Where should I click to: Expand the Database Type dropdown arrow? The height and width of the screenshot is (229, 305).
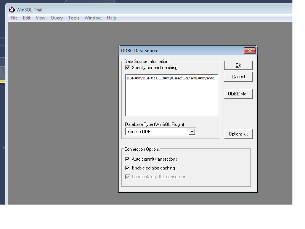(x=192, y=132)
